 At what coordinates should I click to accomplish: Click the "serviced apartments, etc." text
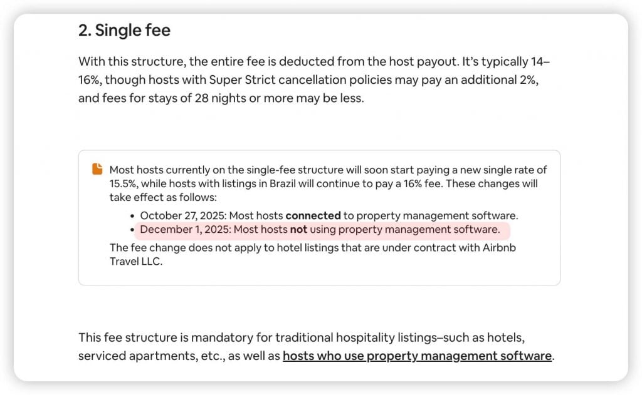(x=151, y=356)
